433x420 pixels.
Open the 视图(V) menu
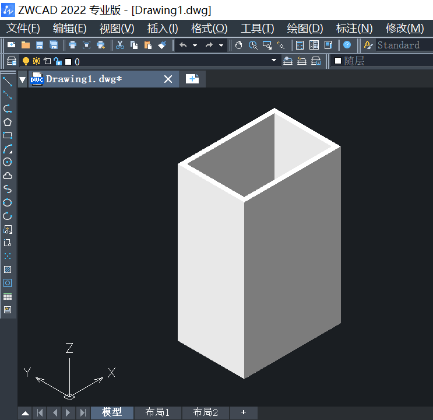coord(117,28)
